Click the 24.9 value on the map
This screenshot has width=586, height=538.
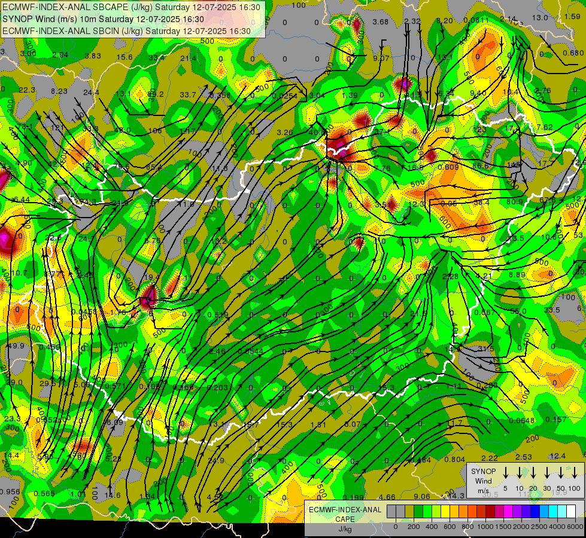216,460
